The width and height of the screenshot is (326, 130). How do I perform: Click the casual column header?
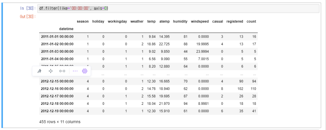coord(218,21)
